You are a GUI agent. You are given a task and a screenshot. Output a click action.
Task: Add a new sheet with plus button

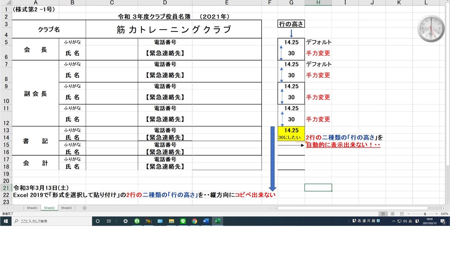(84, 208)
